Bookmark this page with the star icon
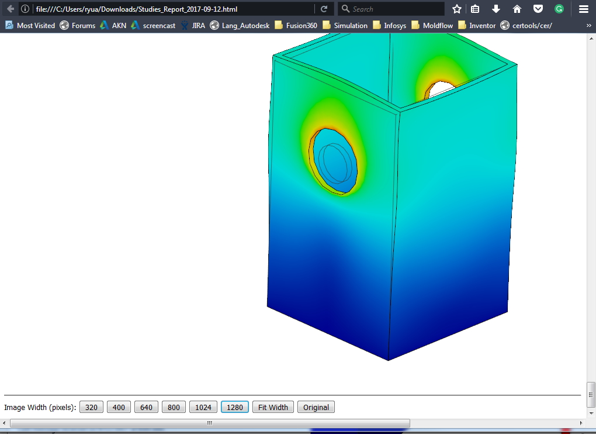Image resolution: width=596 pixels, height=434 pixels. (x=457, y=9)
